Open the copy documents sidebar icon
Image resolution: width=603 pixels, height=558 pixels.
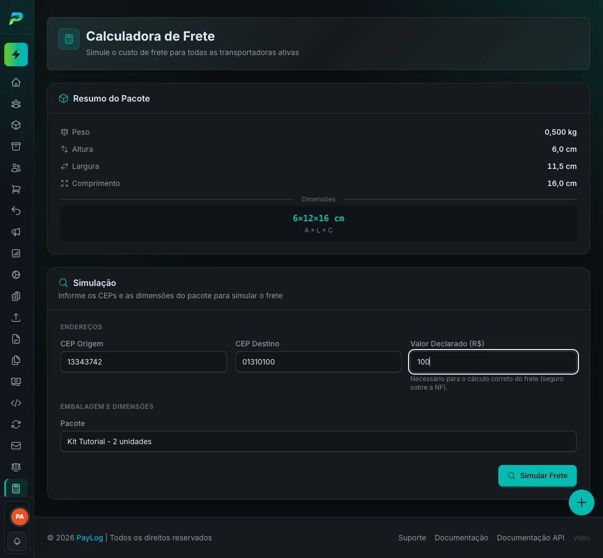click(16, 360)
